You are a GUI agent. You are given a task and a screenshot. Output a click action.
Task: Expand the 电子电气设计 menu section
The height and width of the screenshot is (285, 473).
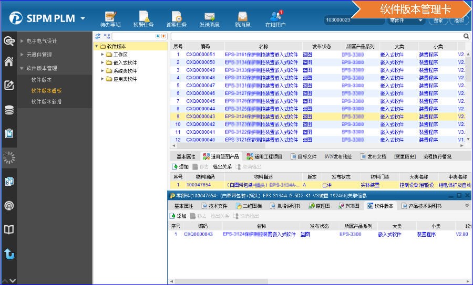click(22, 41)
